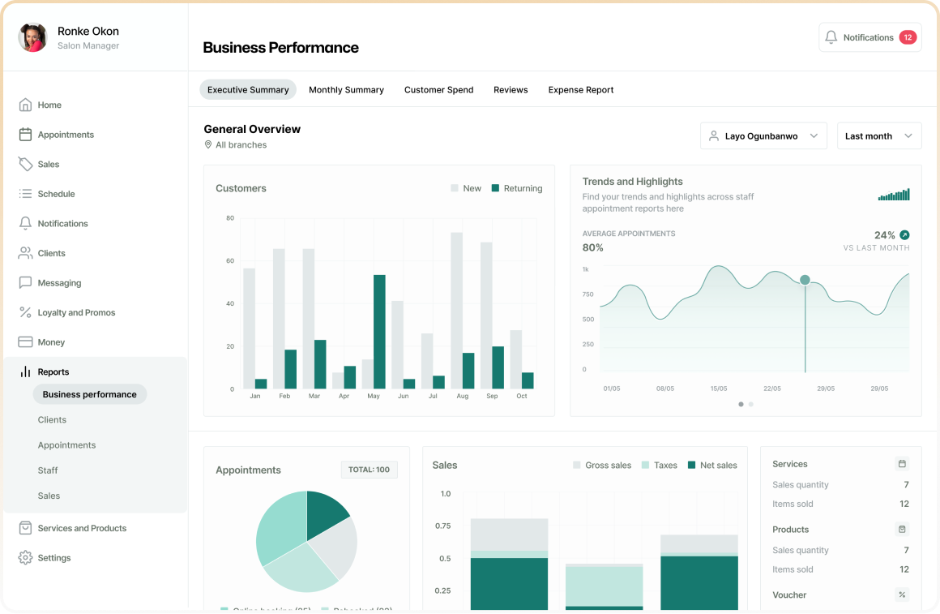Open Staff under the Reports submenu

coord(48,470)
